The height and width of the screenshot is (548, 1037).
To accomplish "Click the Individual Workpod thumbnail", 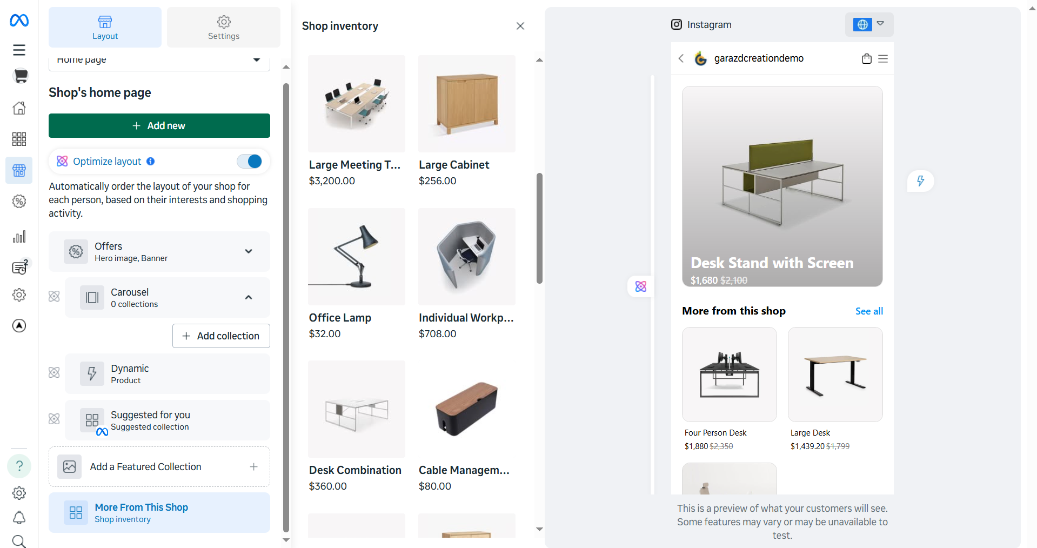I will 467,257.
